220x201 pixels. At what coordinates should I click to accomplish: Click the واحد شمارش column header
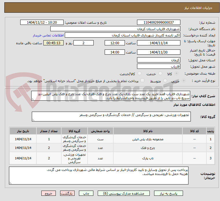(x=100, y=131)
